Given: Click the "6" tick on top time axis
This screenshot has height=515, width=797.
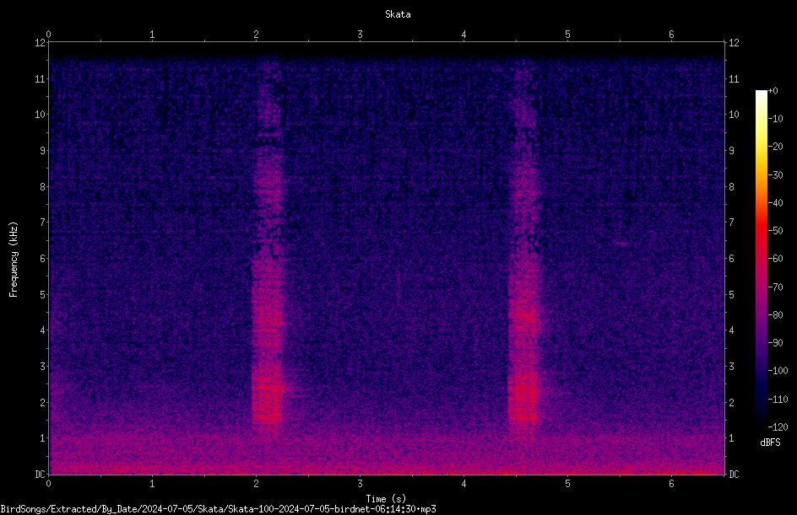Looking at the screenshot, I should (671, 35).
